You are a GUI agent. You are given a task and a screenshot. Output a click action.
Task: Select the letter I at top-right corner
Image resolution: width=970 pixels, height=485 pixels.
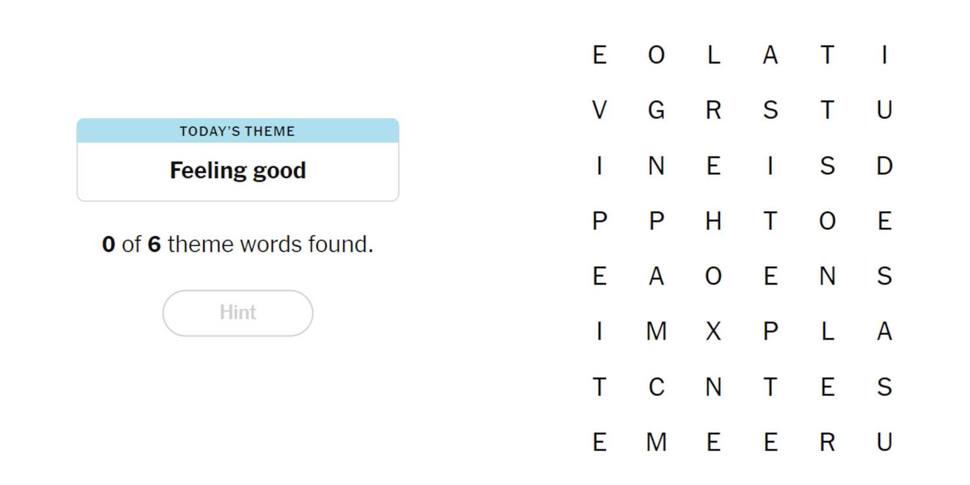coord(884,55)
